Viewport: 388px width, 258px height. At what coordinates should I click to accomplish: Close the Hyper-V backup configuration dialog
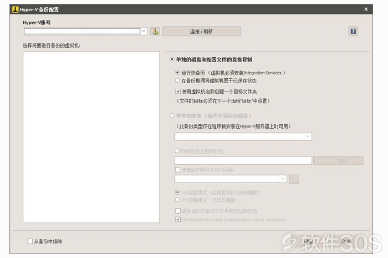pyautogui.click(x=366, y=9)
